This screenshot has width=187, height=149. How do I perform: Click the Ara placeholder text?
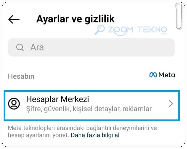37,47
